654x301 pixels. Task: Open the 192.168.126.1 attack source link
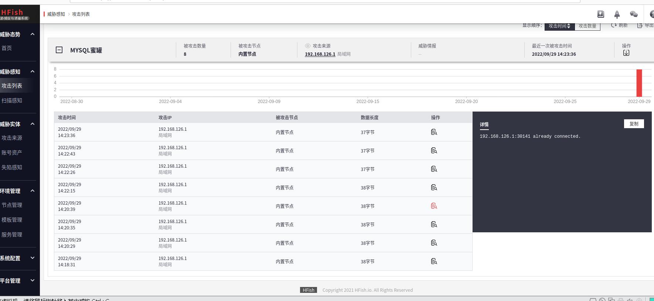[x=320, y=54]
